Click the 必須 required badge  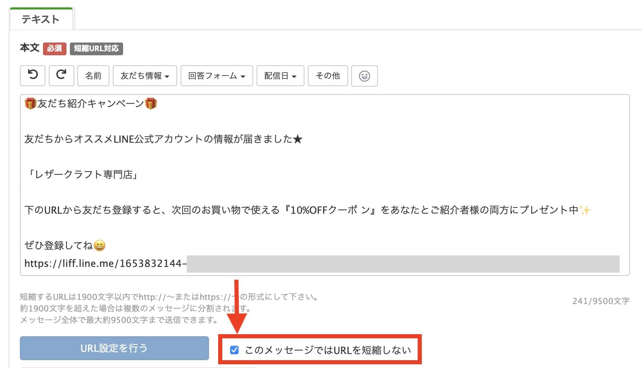(55, 48)
